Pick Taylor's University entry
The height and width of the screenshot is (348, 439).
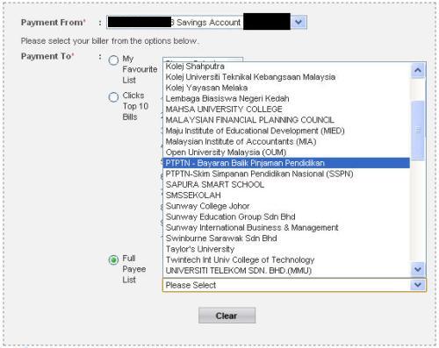coord(286,249)
